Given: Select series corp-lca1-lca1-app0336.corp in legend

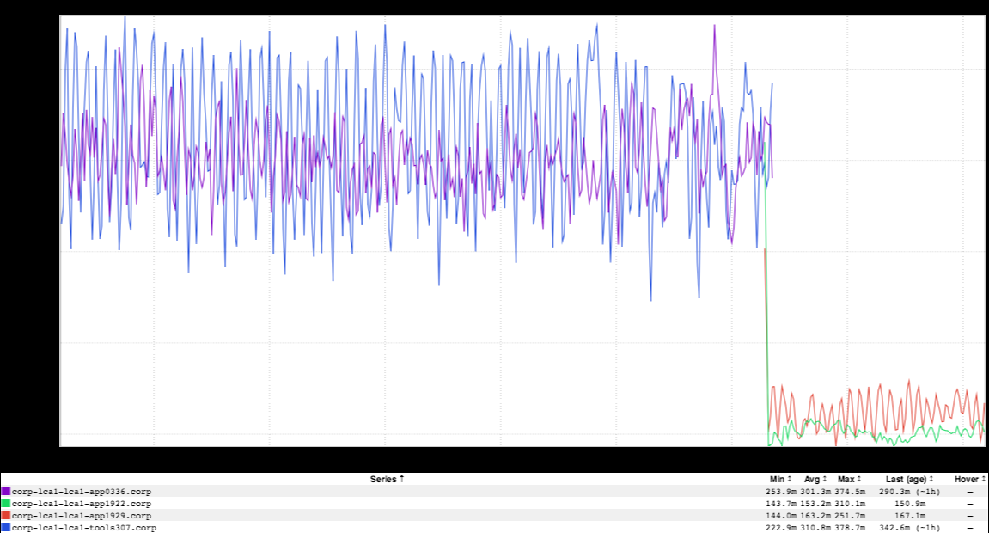Looking at the screenshot, I should pyautogui.click(x=82, y=492).
